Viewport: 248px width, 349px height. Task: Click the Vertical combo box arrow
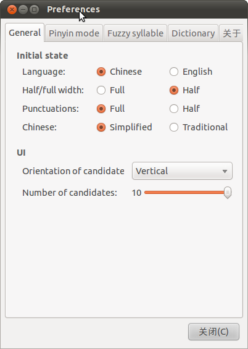(x=225, y=171)
